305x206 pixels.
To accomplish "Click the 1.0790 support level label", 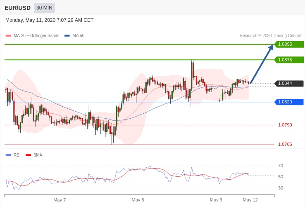I will coord(285,125).
